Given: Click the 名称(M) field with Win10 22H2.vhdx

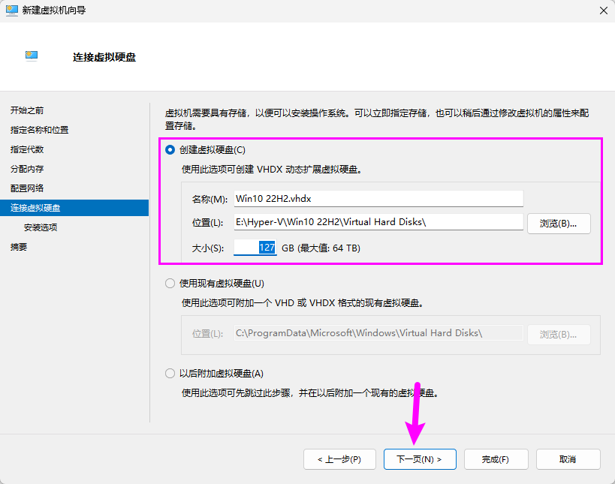Looking at the screenshot, I should tap(378, 199).
